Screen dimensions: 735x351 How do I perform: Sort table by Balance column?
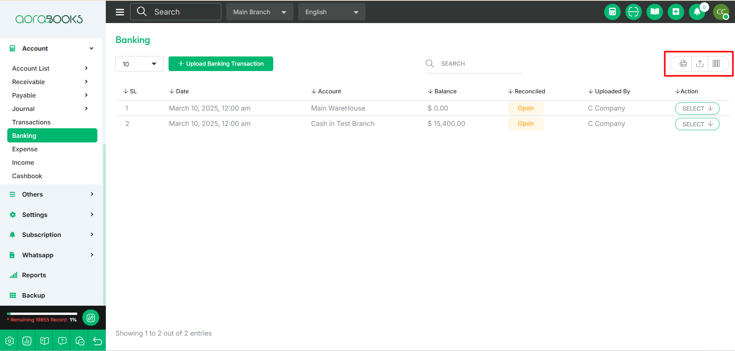point(442,91)
